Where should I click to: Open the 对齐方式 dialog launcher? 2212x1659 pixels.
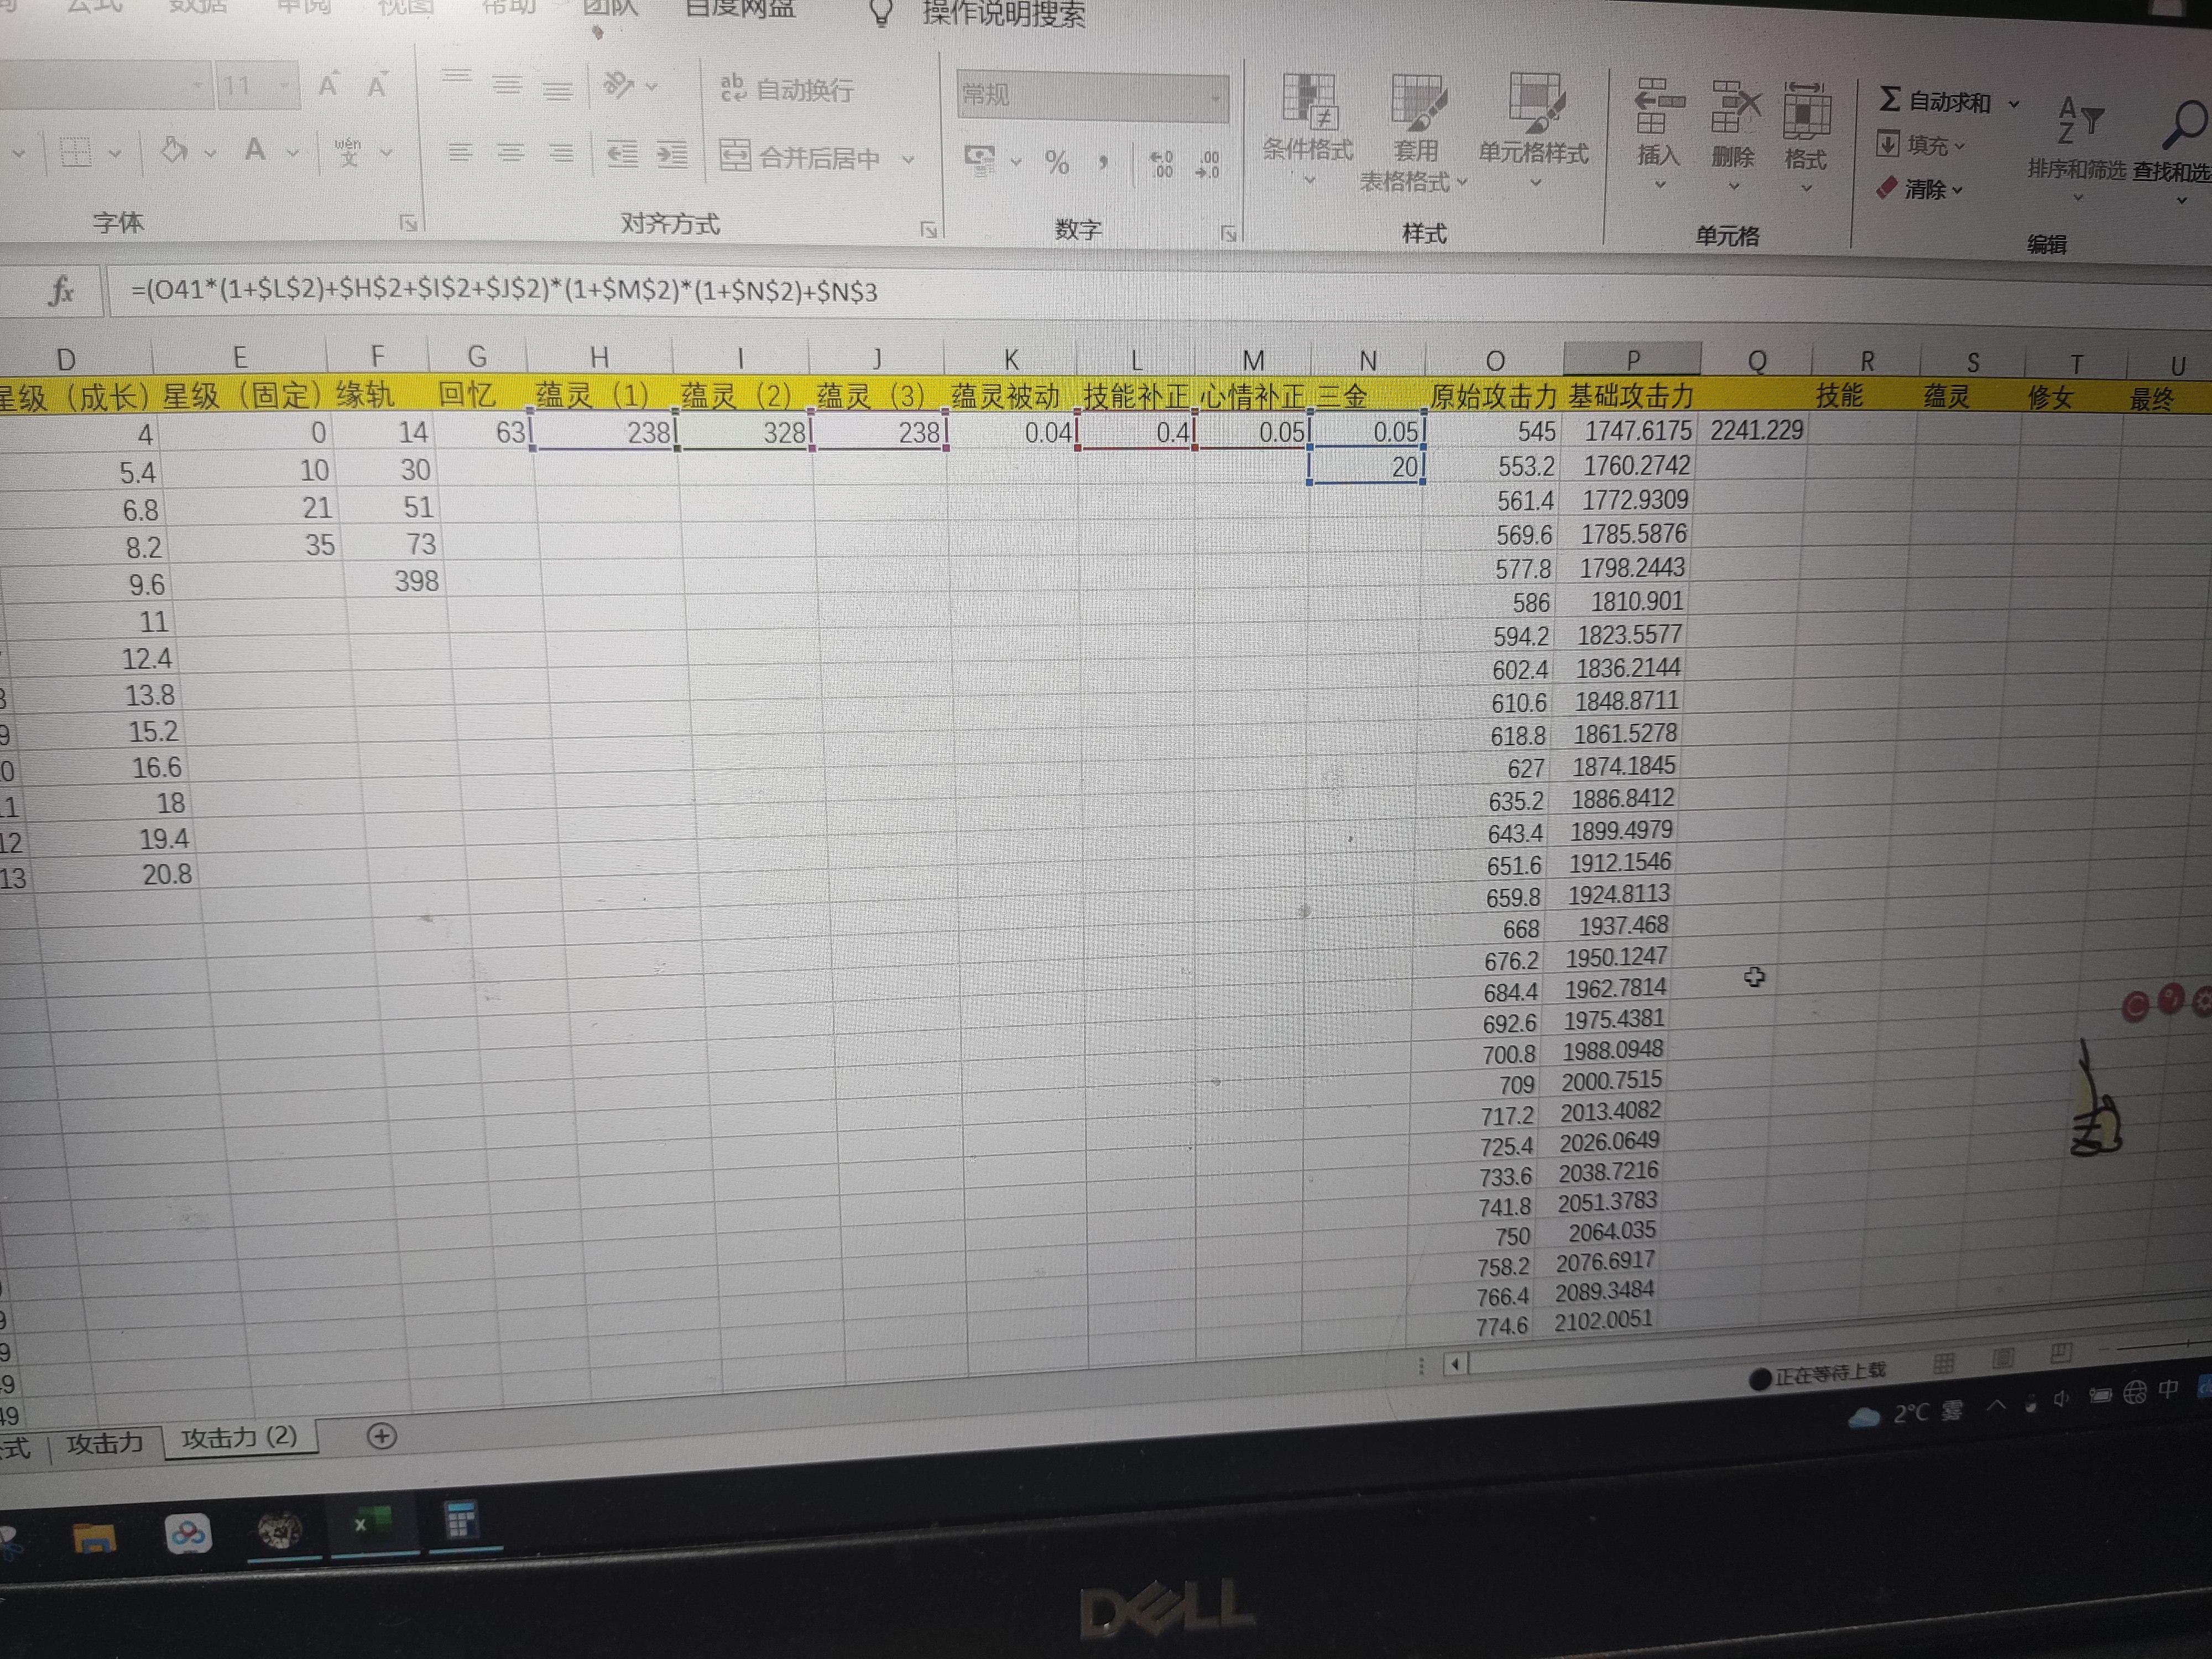point(928,229)
